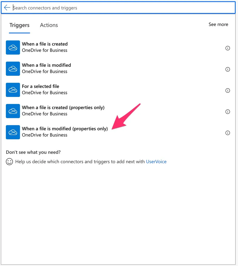
Task: Click OneDrive icon for 'When a file is modified (properties only)'
Action: 13,132
